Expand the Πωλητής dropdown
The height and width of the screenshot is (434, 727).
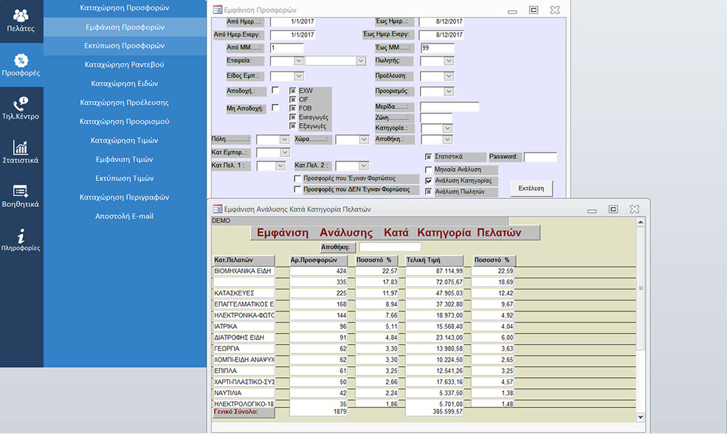coord(448,60)
